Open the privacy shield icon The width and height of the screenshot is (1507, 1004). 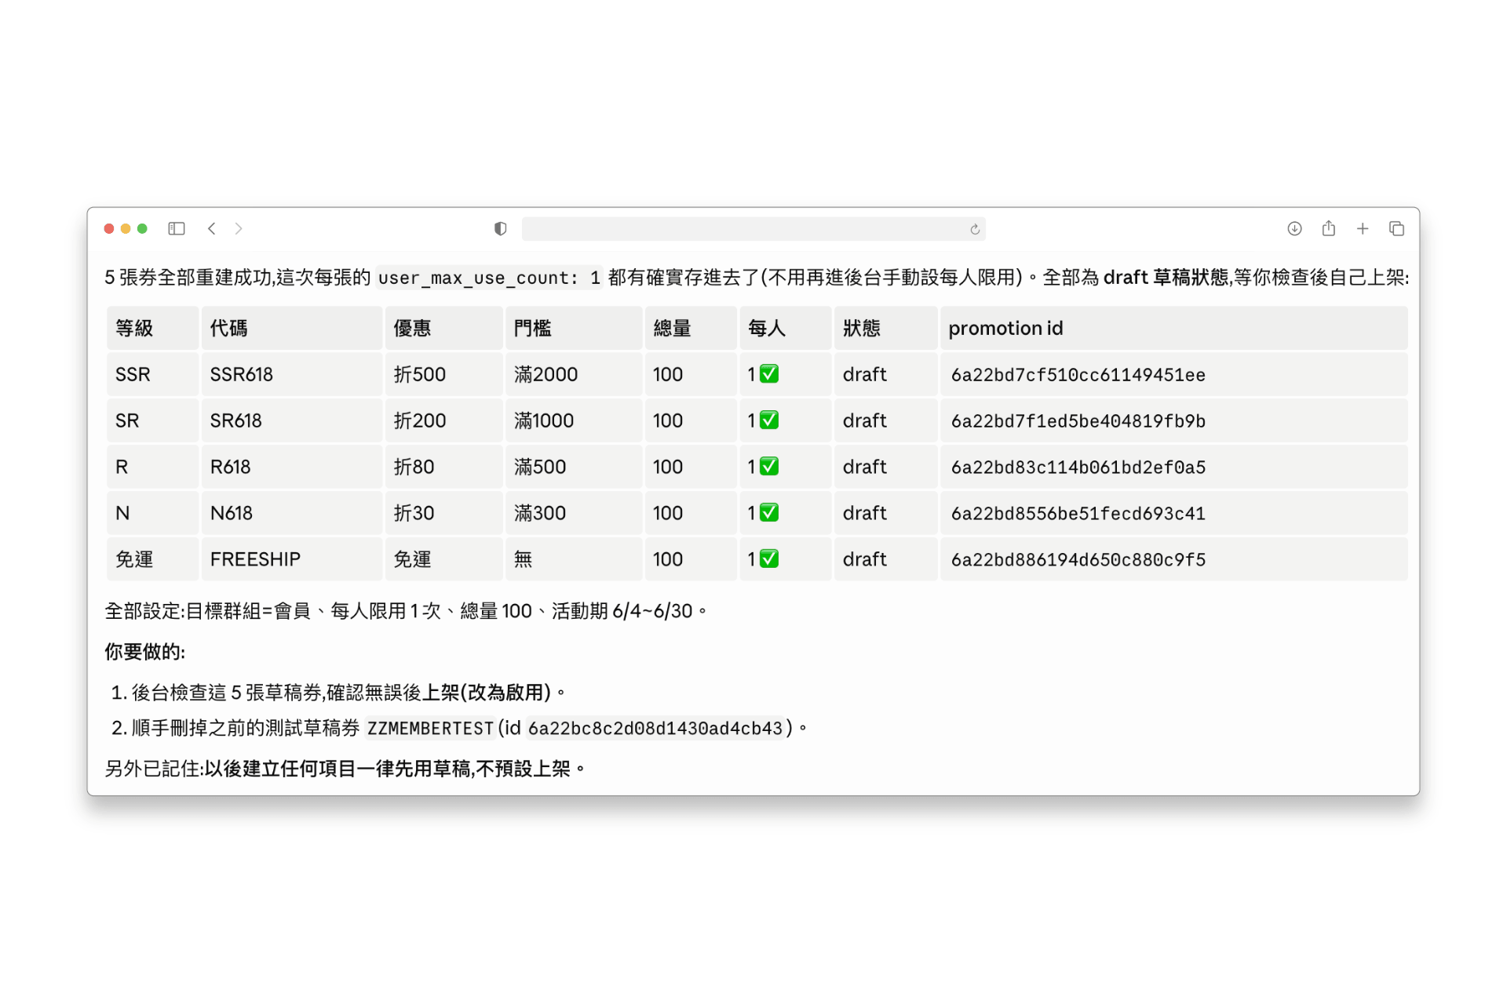point(500,228)
